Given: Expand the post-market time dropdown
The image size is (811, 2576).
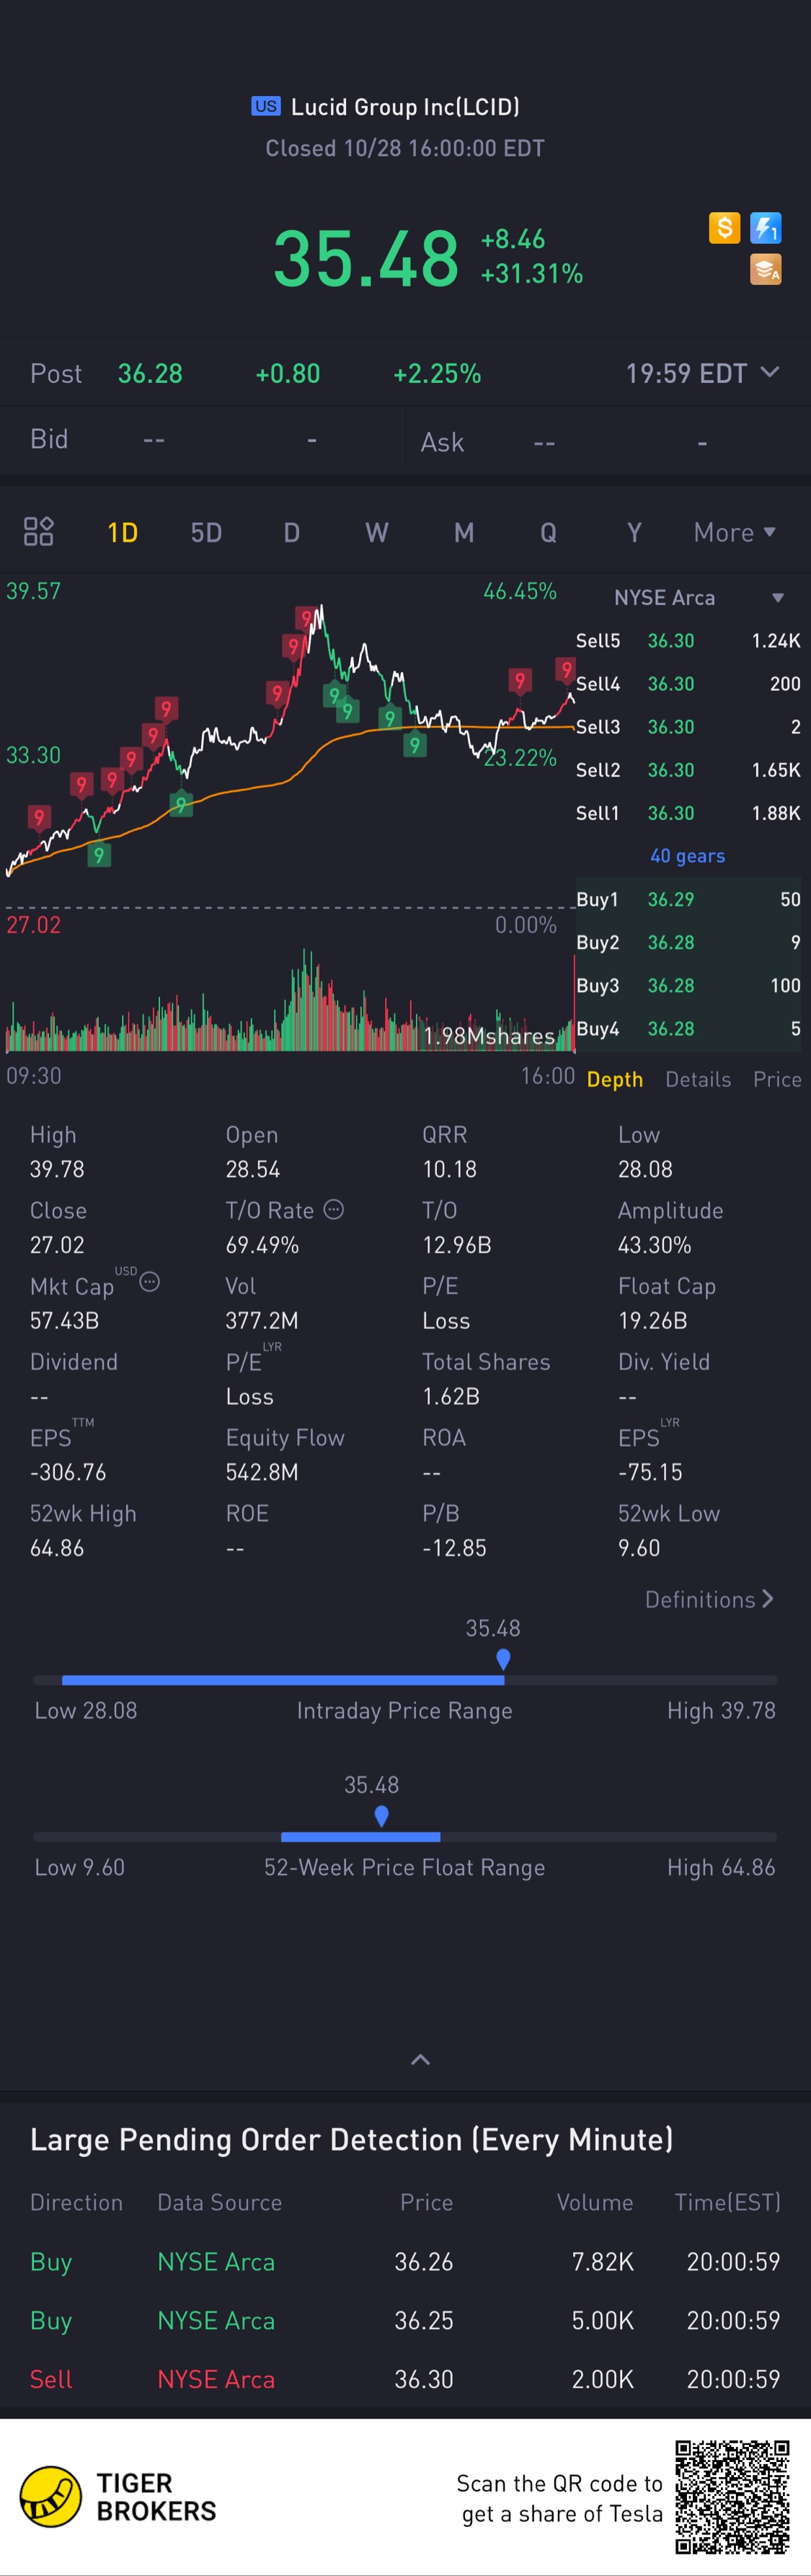Looking at the screenshot, I should (770, 372).
